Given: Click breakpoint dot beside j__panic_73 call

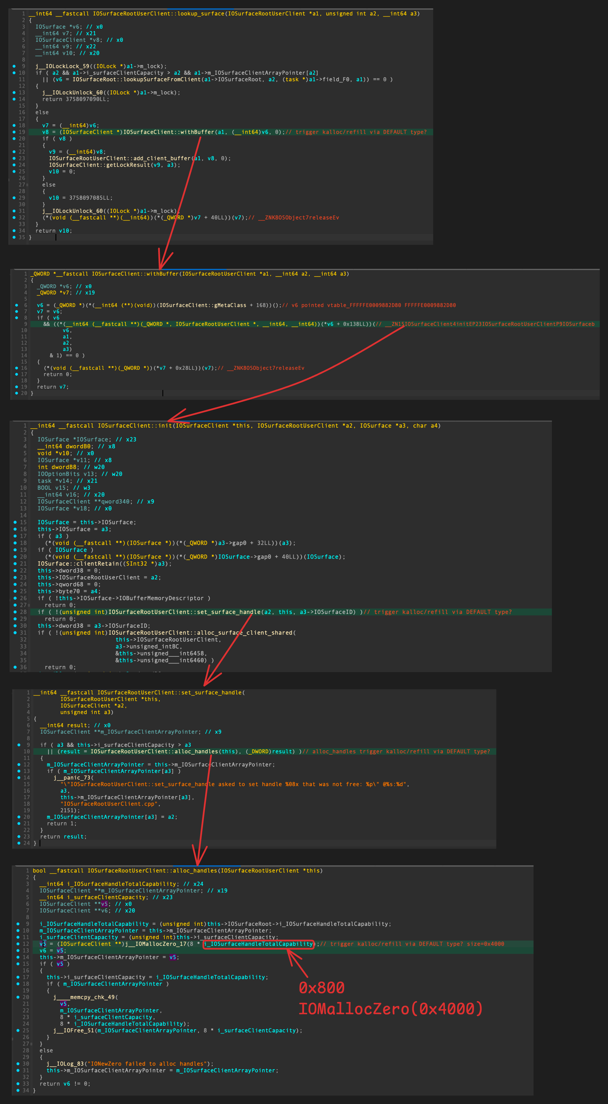Looking at the screenshot, I should [x=19, y=777].
